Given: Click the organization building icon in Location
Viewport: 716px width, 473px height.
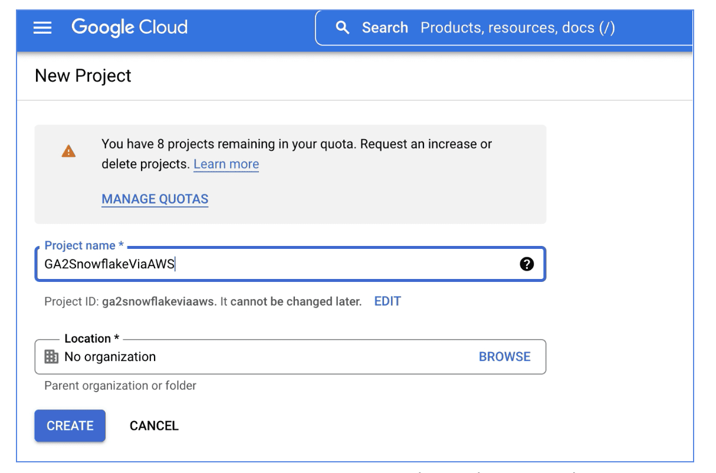Looking at the screenshot, I should [x=51, y=357].
